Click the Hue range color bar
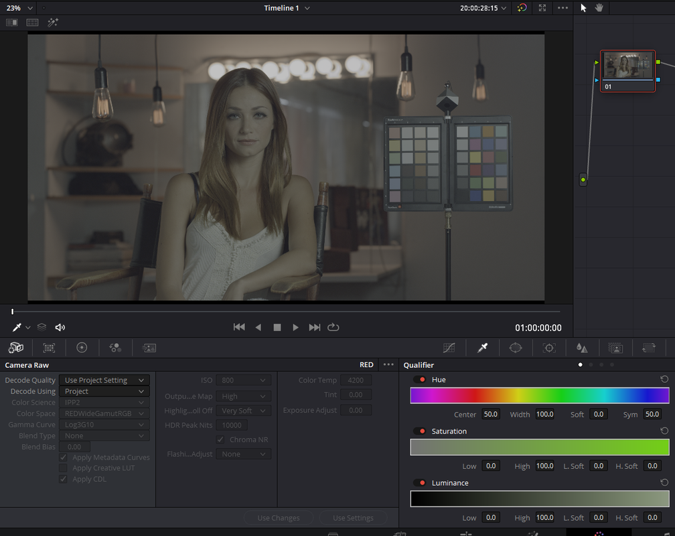This screenshot has height=536, width=675. [540, 395]
